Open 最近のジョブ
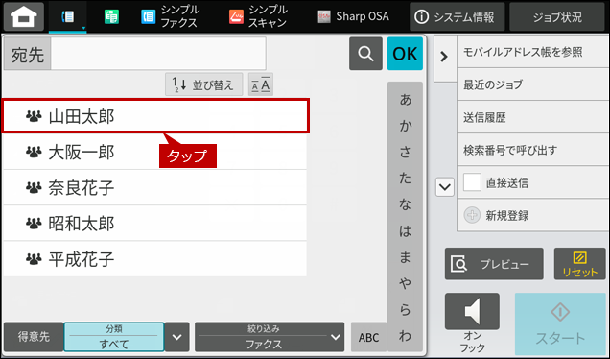The width and height of the screenshot is (610, 359). point(532,84)
